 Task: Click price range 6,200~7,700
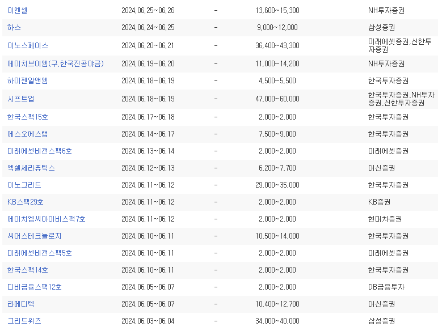(x=277, y=168)
